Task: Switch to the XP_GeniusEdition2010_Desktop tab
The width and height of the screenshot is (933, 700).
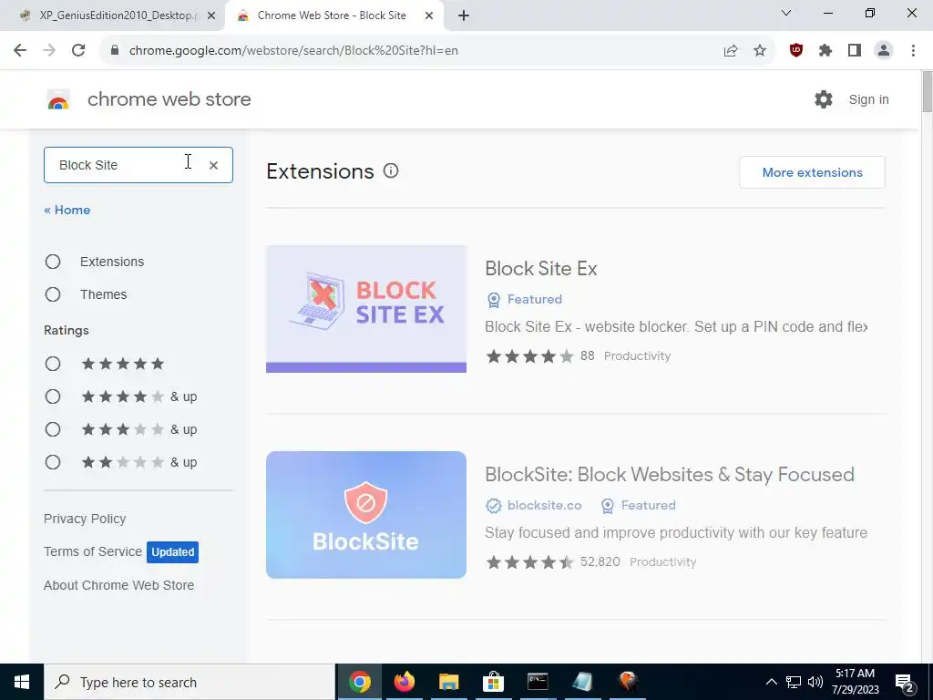Action: tap(112, 15)
